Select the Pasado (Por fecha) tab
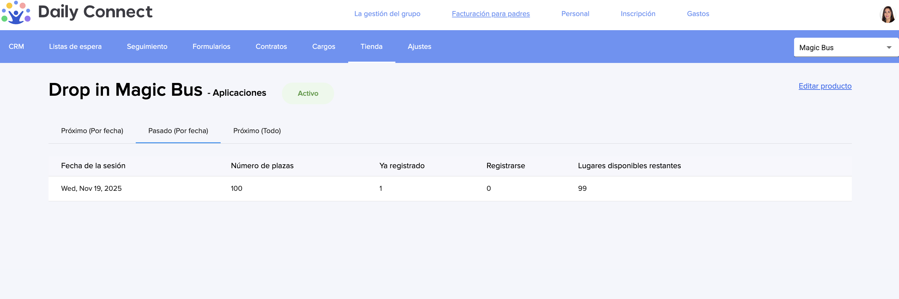Viewport: 899px width, 299px height. point(178,131)
